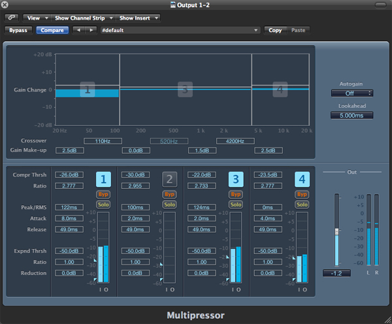Viewport: 392px width, 324px height.
Task: Toggle band 3 number button
Action: [x=236, y=179]
